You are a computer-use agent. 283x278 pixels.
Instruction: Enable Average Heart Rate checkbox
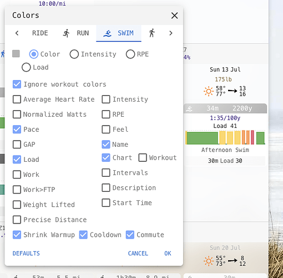(x=17, y=100)
